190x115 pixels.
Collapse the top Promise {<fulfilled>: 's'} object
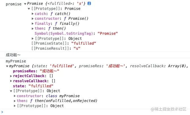25,4
